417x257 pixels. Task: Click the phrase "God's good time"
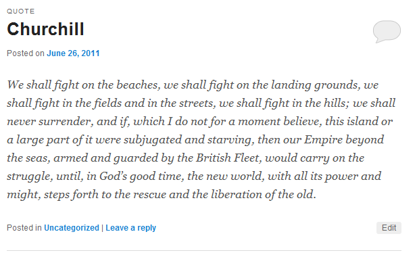tap(140, 177)
